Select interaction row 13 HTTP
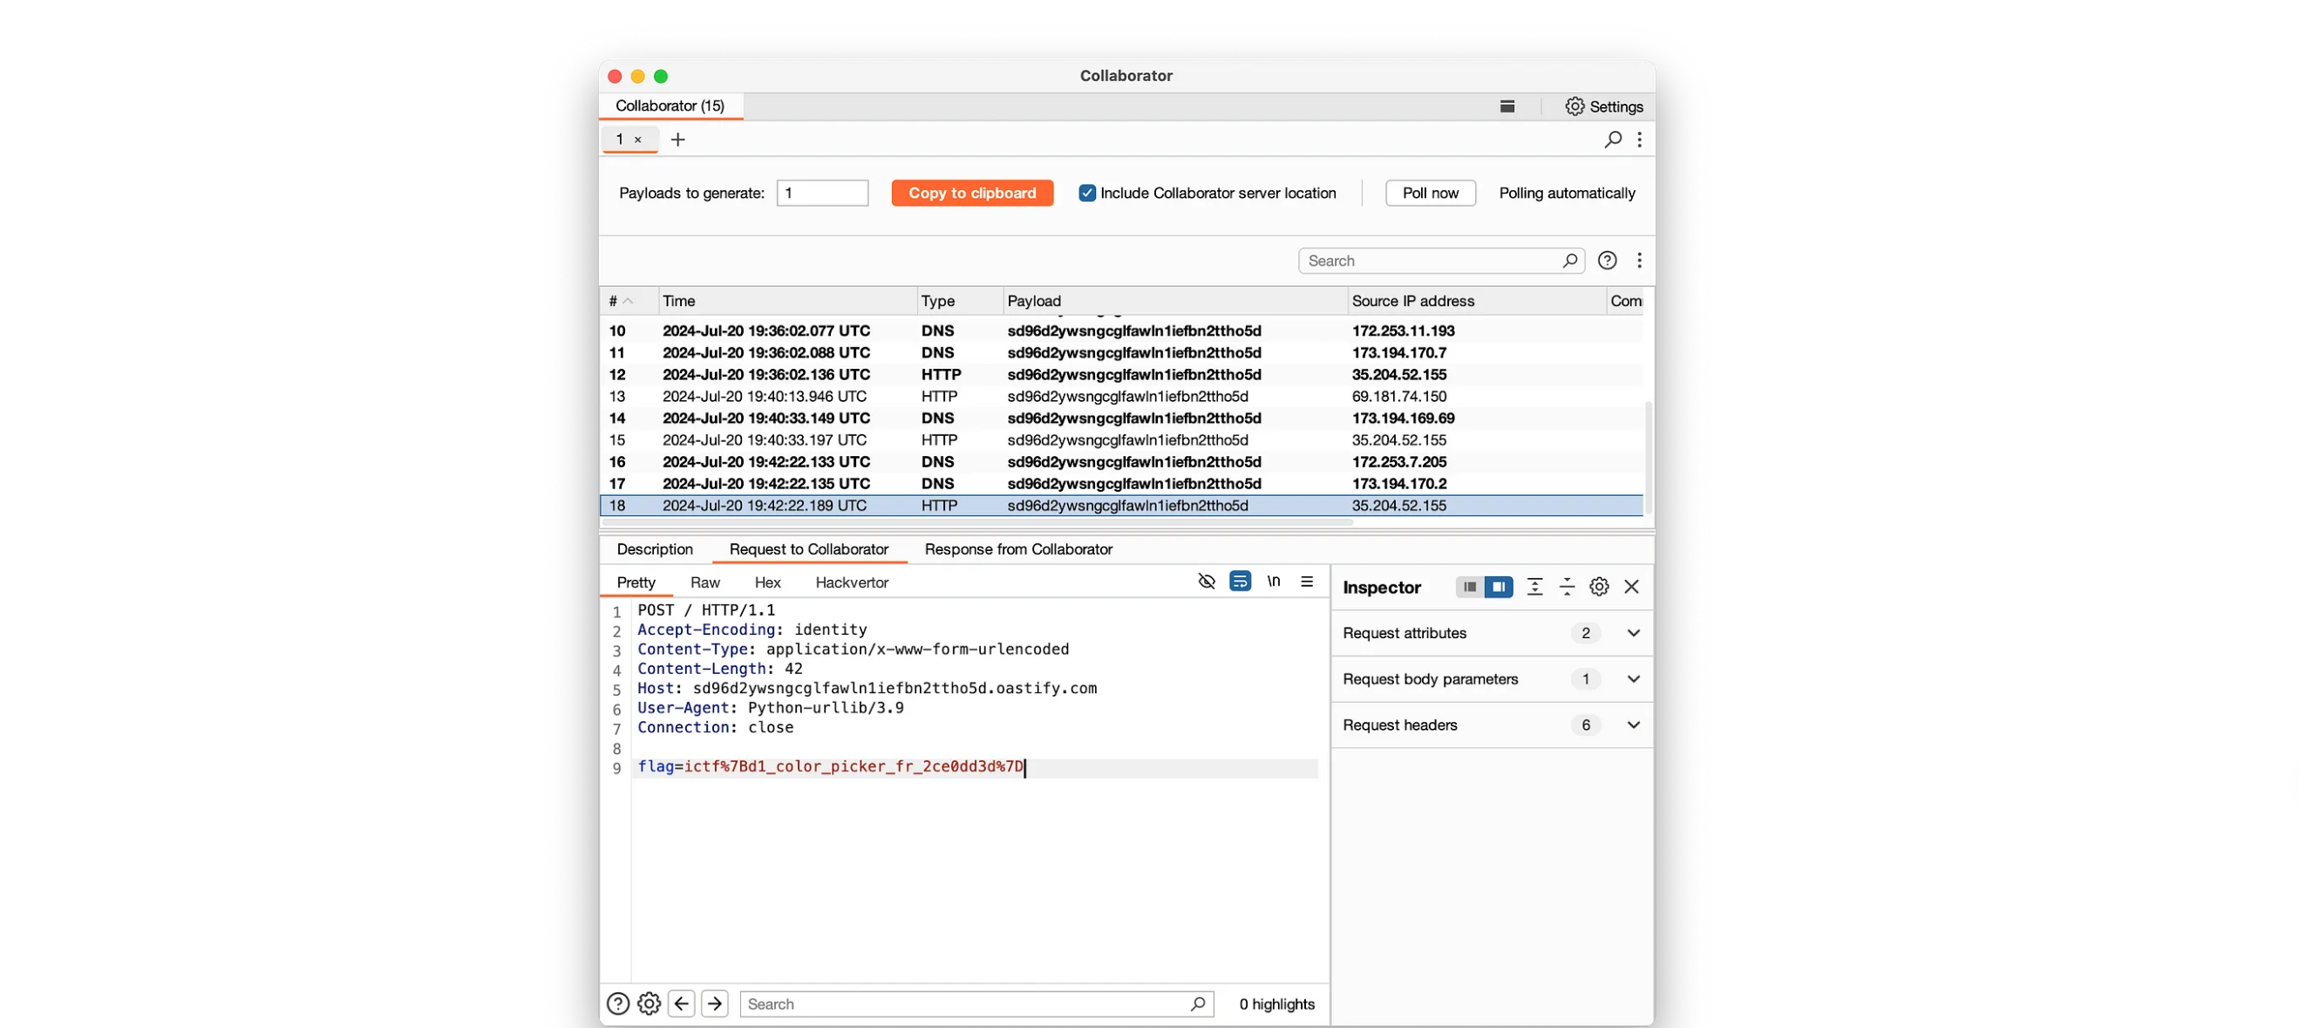Viewport: 2299px width, 1028px height. (x=1121, y=396)
